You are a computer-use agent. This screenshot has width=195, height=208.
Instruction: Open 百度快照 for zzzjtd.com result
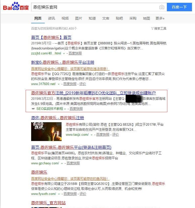tap(75, 53)
